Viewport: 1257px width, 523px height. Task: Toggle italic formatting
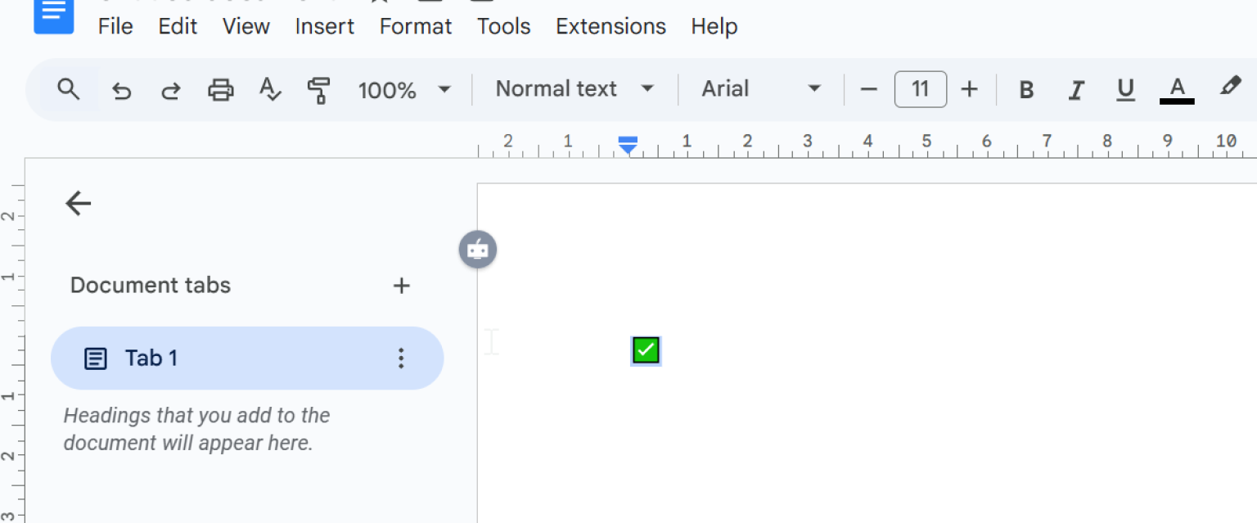click(x=1075, y=89)
